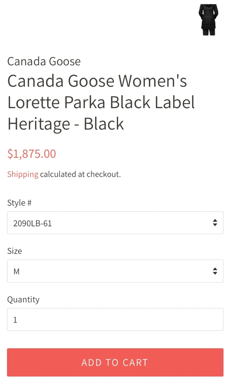Screen dimensions: 232x384
Task: Click the Size dropdown arrows icon
Action: point(215,271)
